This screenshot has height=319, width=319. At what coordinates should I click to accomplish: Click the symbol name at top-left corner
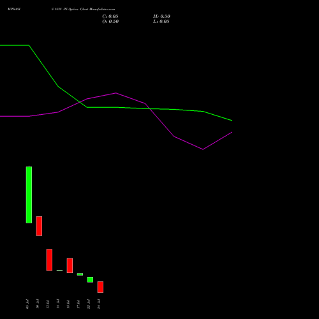tap(14, 10)
